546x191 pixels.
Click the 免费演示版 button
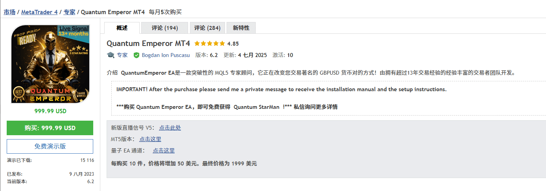50,146
